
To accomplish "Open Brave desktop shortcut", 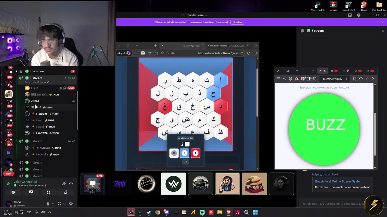I will click(364, 6).
